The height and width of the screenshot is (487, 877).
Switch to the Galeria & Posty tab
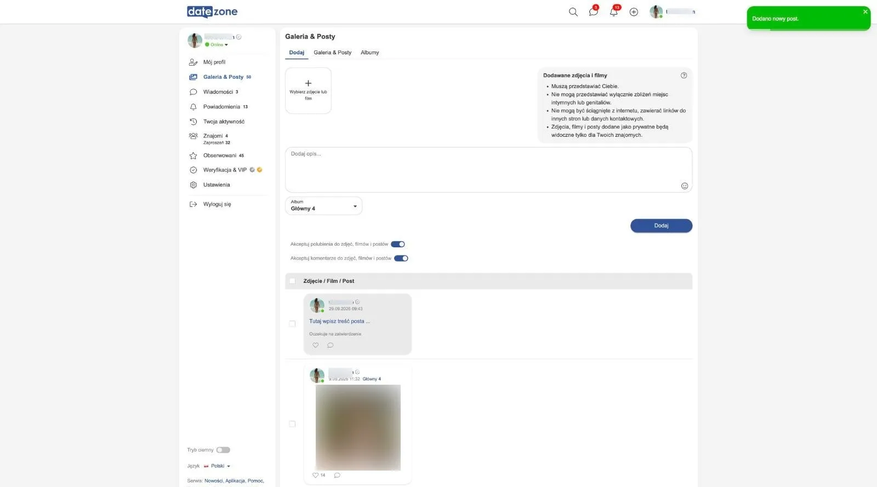pyautogui.click(x=333, y=53)
